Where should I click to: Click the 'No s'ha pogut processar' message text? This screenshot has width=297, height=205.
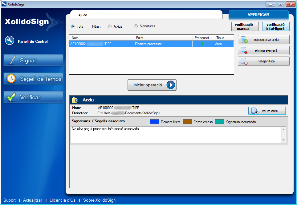coord(106,129)
